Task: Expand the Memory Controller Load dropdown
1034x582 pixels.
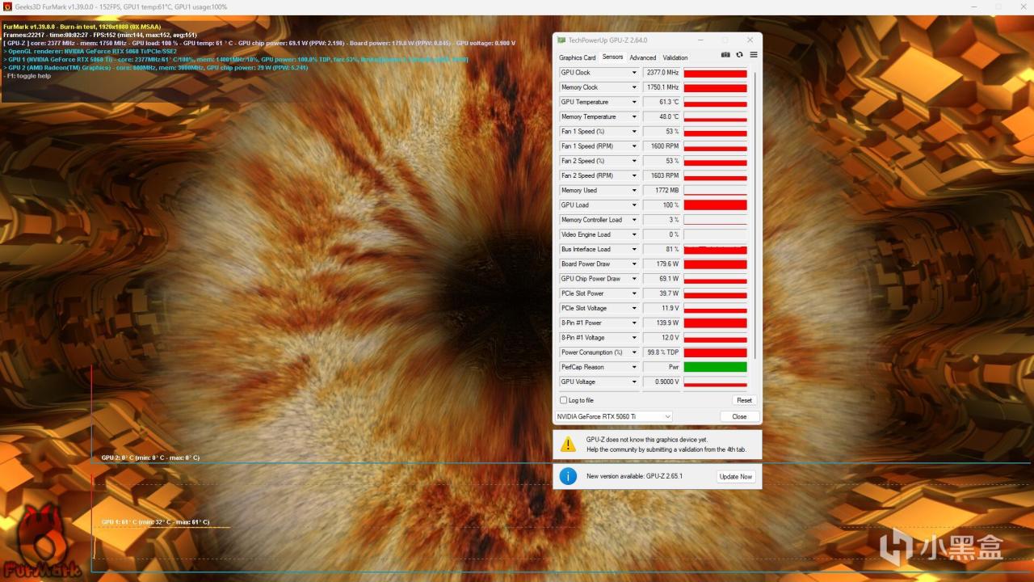Action: coord(634,220)
